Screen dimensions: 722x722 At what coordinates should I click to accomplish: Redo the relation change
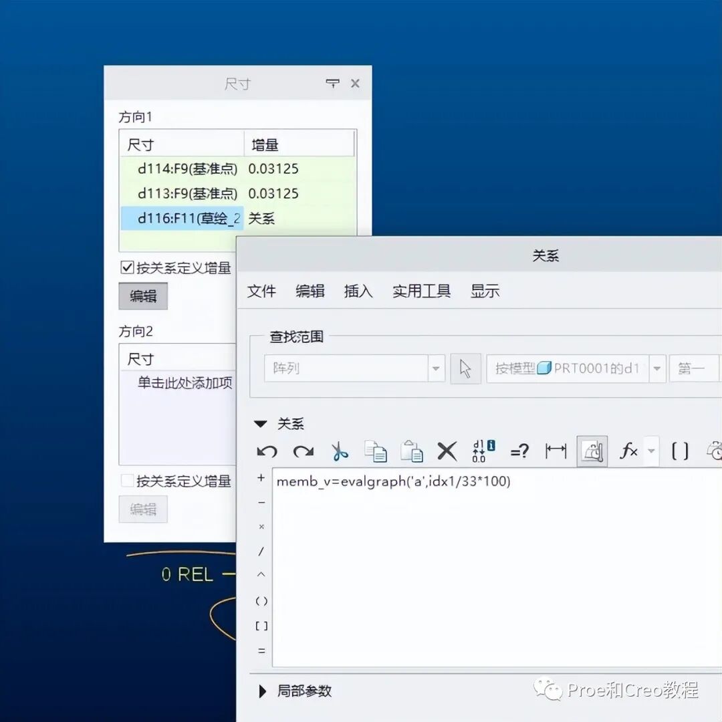pos(304,451)
